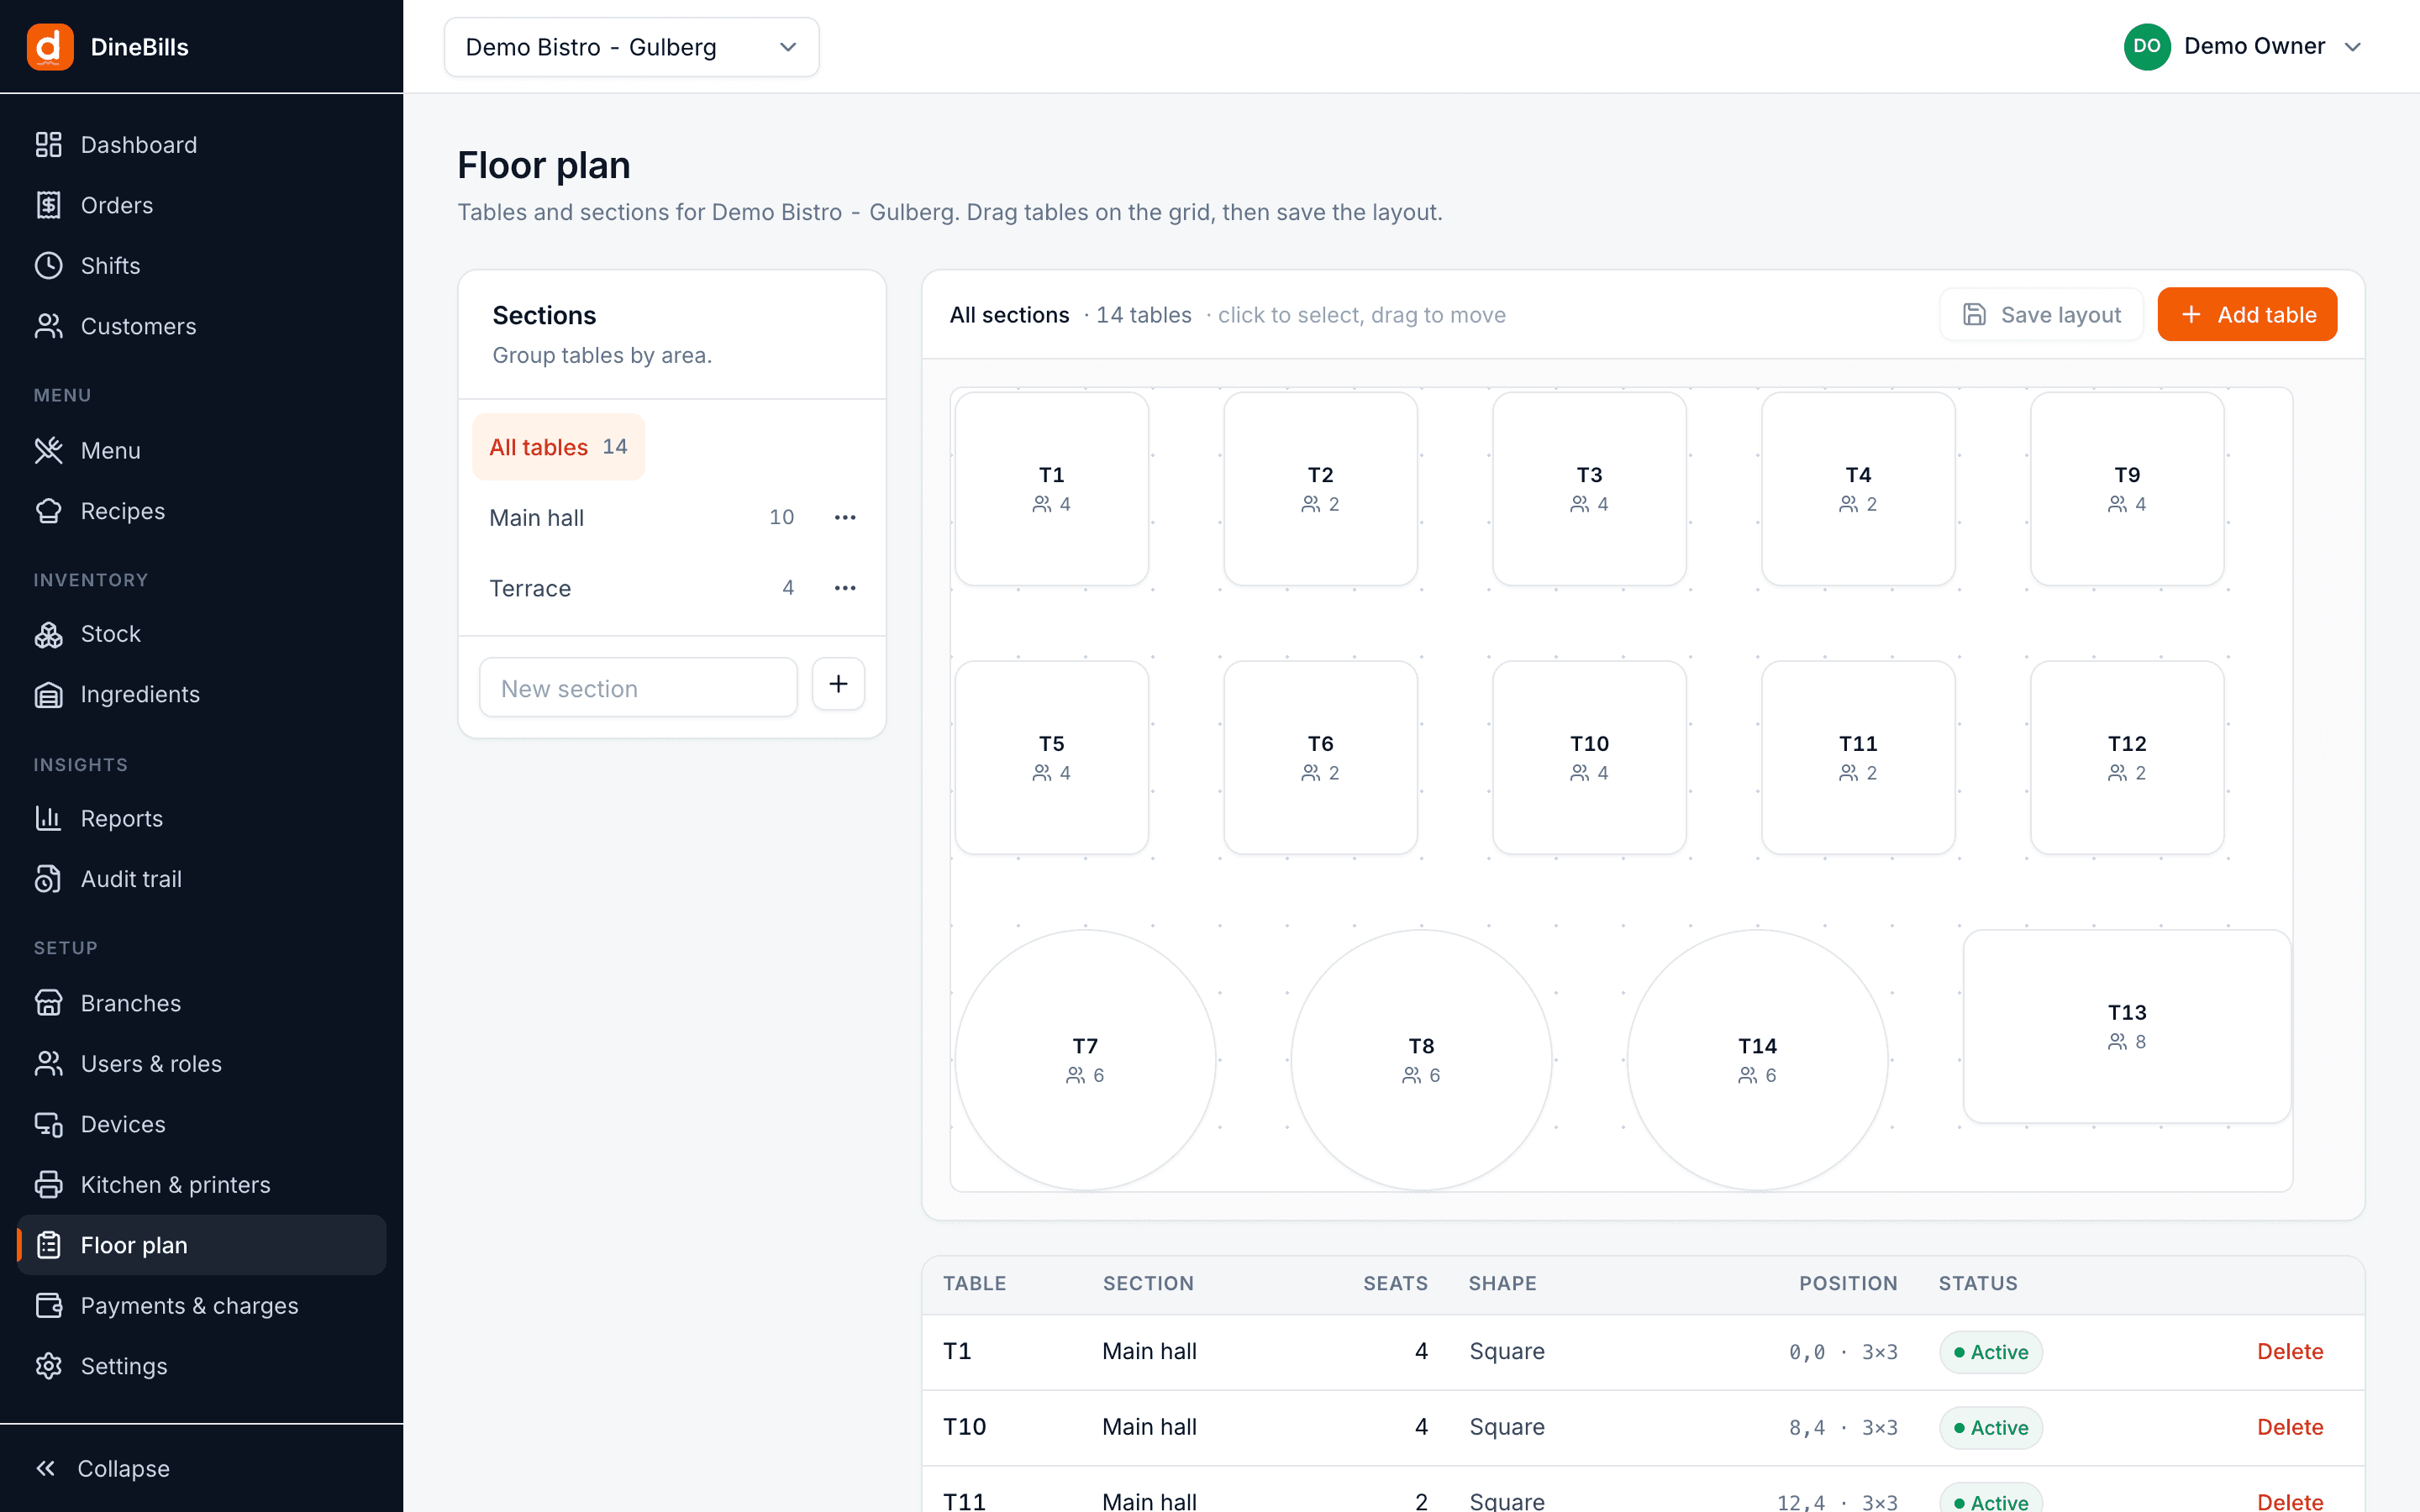Click the Orders receipt icon
This screenshot has width=2420, height=1512.
(48, 205)
